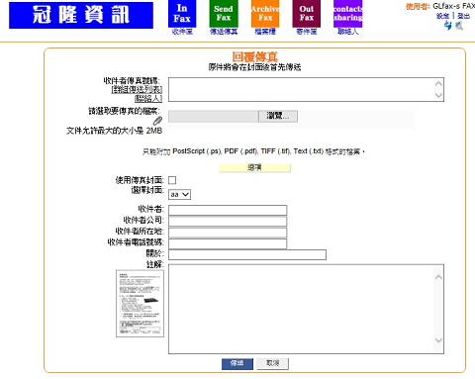This screenshot has width=475, height=379.
Task: Click 註解 area scroll up arrow
Action: (x=438, y=277)
